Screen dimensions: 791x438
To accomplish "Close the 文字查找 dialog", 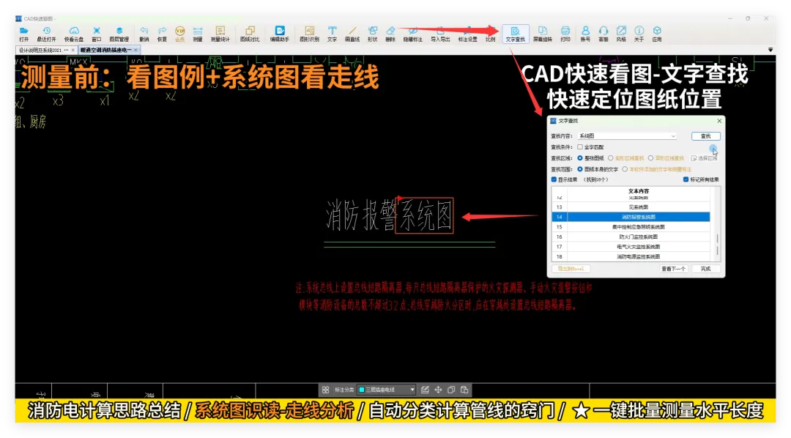I will click(x=719, y=121).
